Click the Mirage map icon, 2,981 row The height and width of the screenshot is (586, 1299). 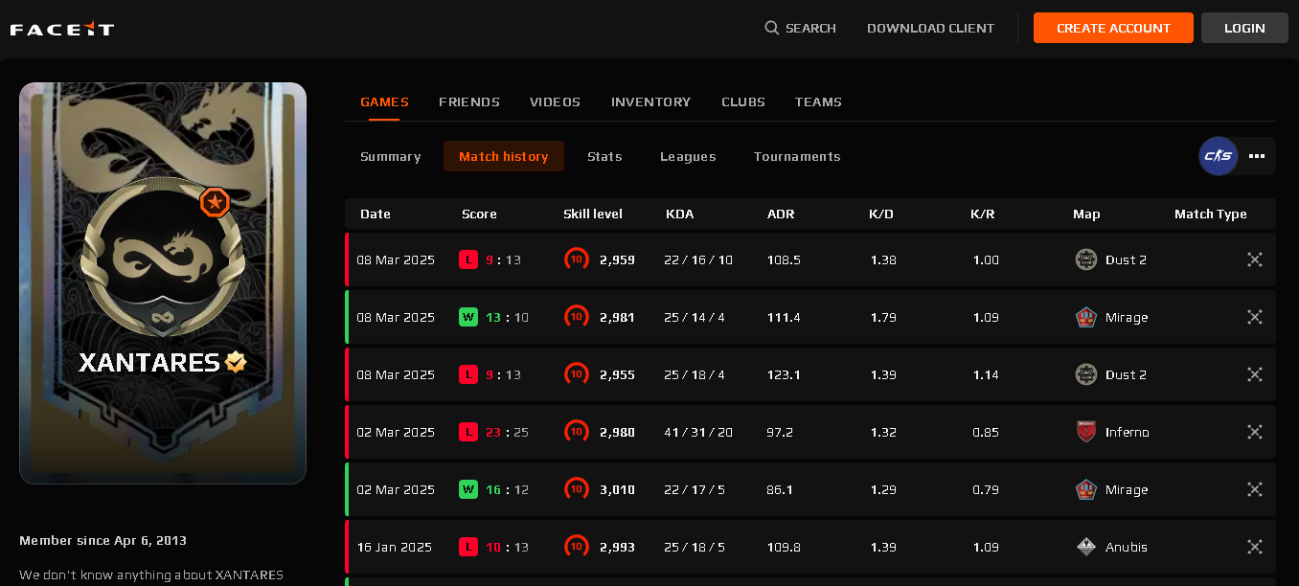coord(1085,317)
